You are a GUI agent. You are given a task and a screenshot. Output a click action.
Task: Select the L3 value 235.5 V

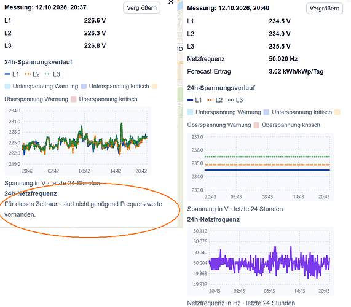click(x=280, y=46)
